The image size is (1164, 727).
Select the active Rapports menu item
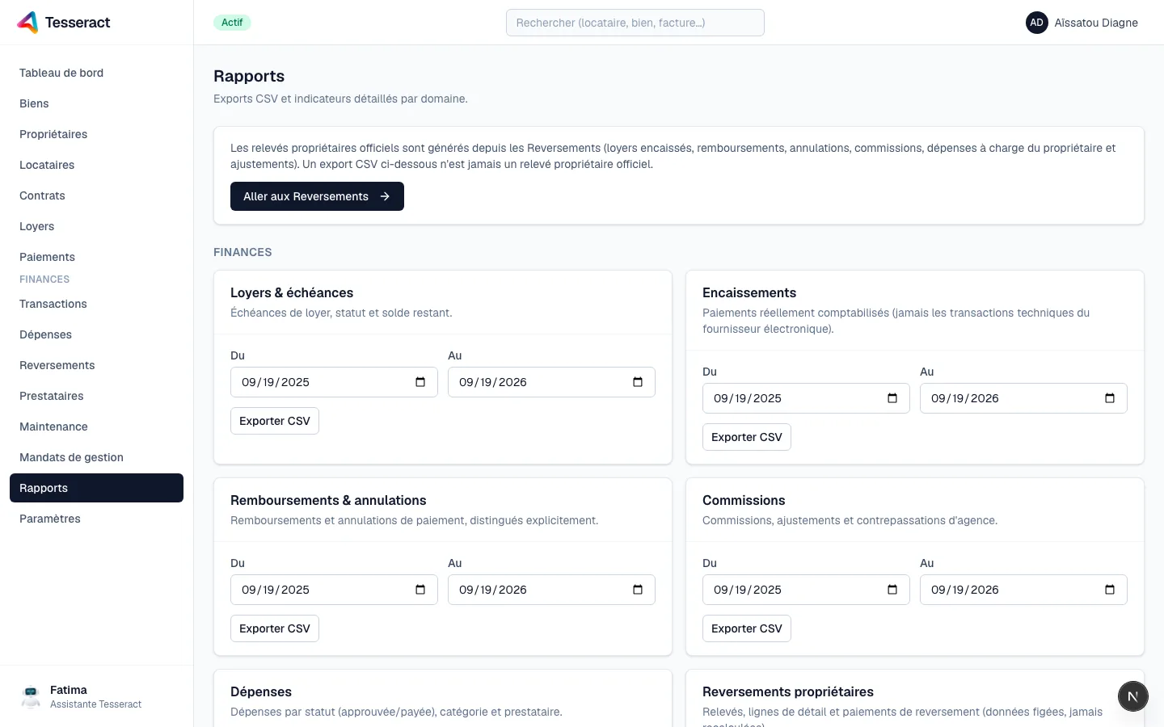coord(96,488)
